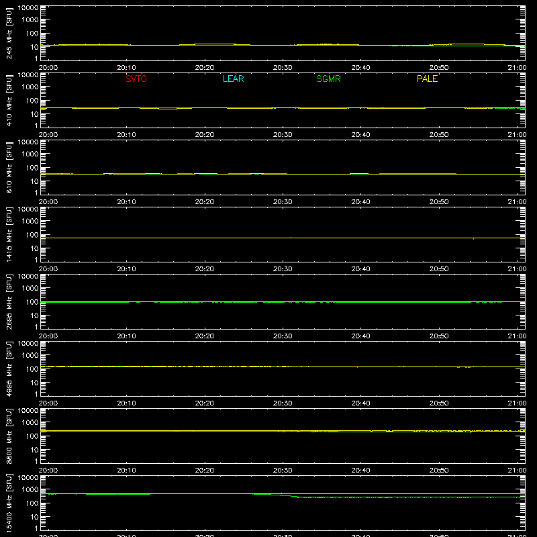
Task: Click the yellow PALE station label
Action: pos(427,79)
